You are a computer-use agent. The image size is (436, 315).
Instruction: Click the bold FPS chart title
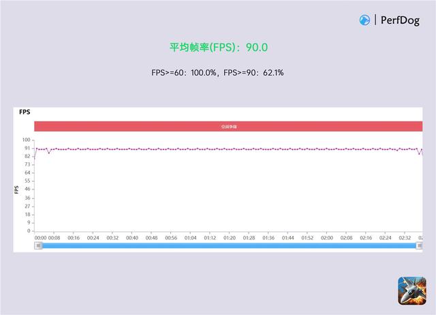pos(25,112)
